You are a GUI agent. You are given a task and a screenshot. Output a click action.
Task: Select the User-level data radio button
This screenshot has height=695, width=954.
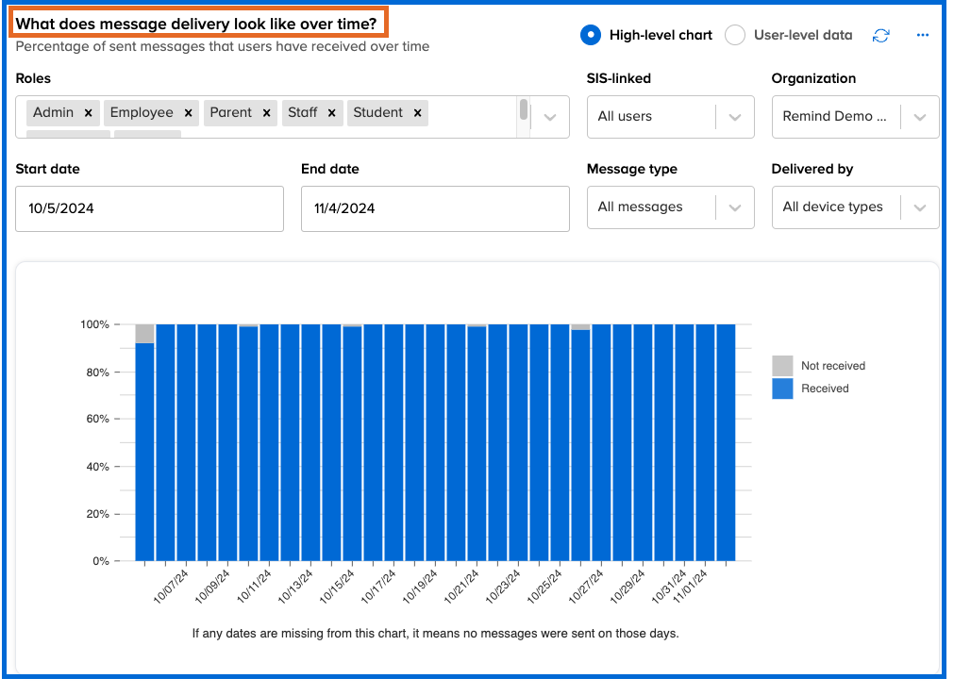coord(735,35)
